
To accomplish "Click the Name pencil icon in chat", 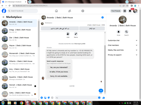I will (76, 34).
